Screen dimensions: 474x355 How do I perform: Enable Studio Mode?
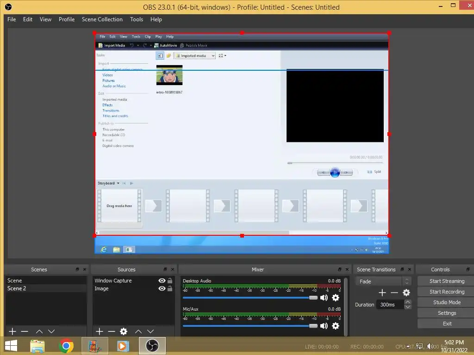point(447,302)
